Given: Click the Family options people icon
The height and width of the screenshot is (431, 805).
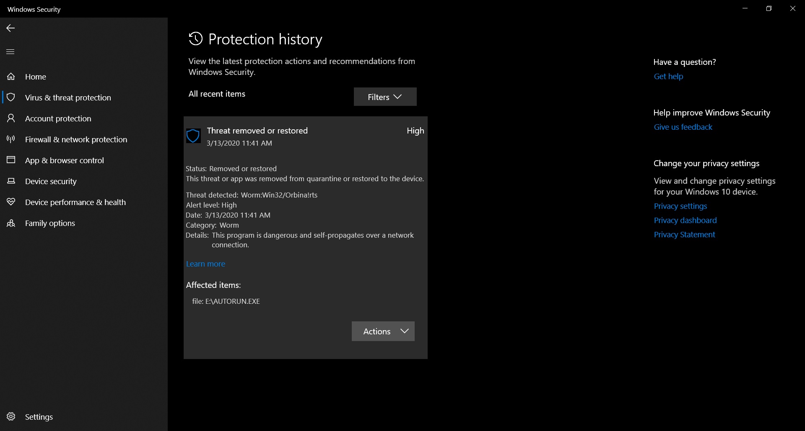Looking at the screenshot, I should tap(11, 223).
